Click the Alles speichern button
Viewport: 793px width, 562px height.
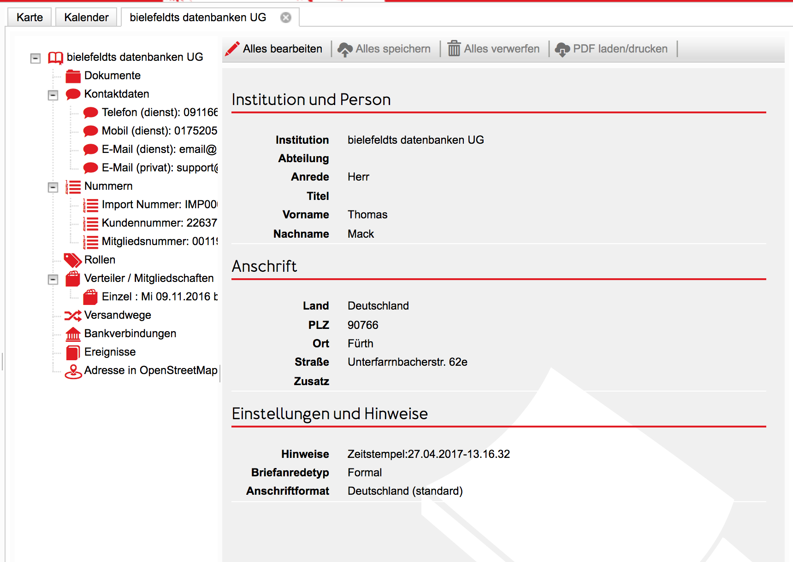[384, 49]
